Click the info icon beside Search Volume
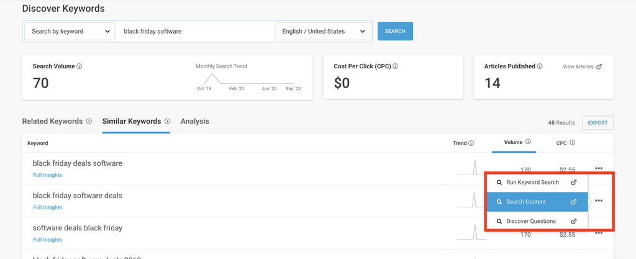Viewport: 636px width, 259px height. coord(79,66)
